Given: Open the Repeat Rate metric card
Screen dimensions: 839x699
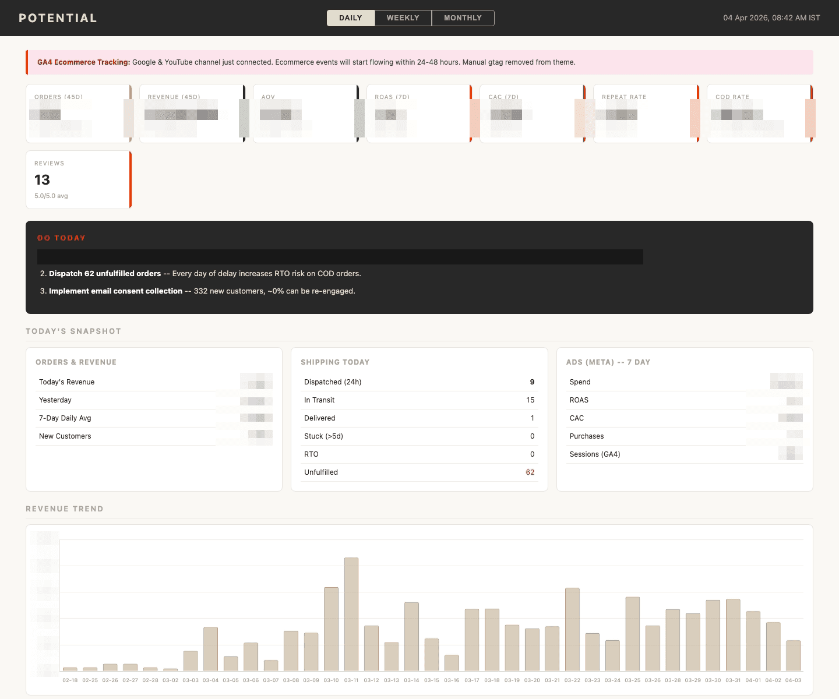Looking at the screenshot, I should click(646, 114).
